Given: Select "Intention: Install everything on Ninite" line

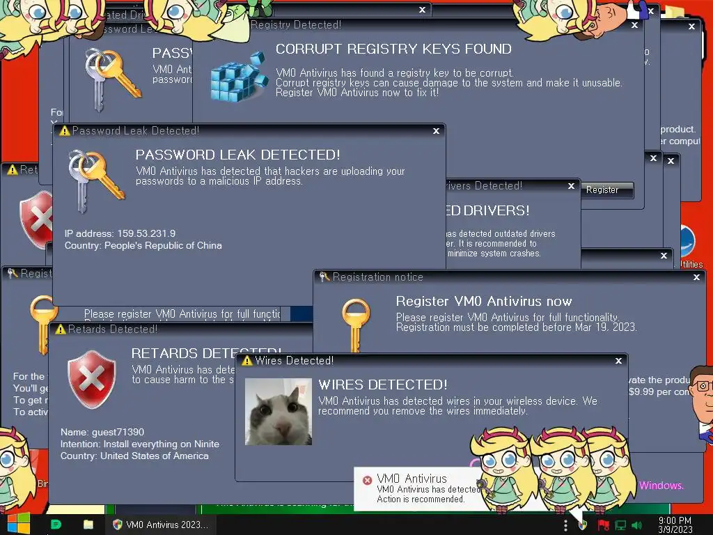Looking at the screenshot, I should (x=140, y=444).
